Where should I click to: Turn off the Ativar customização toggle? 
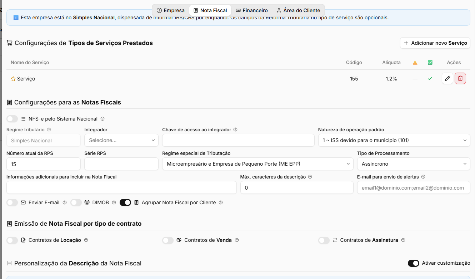pyautogui.click(x=414, y=263)
